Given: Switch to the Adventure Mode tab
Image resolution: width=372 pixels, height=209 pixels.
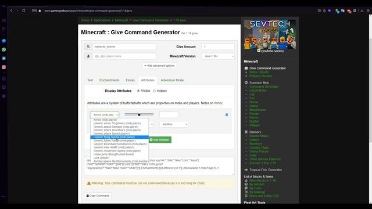Looking at the screenshot, I should pyautogui.click(x=172, y=80).
